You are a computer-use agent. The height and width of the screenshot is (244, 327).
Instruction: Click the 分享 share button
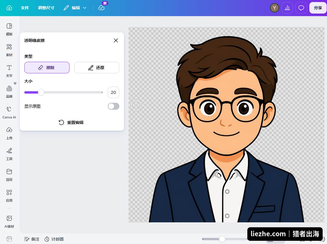(318, 8)
